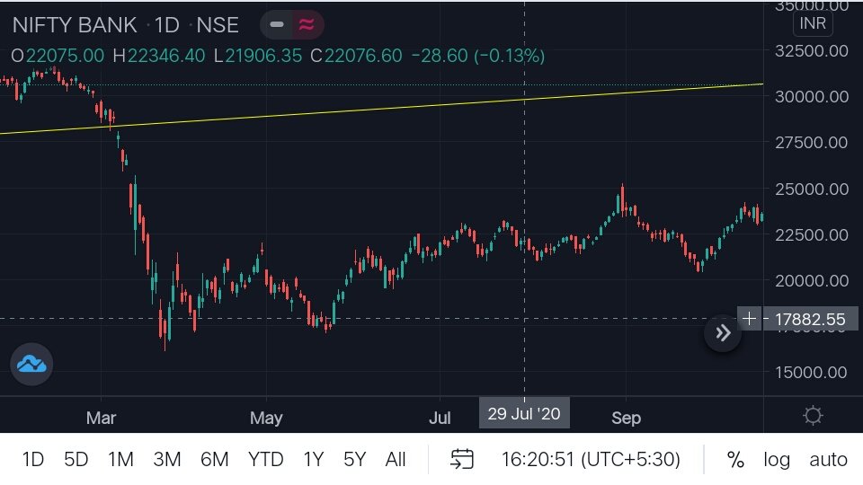Screen dimensions: 863x485
Task: Click the low value L21906.35
Action: pyautogui.click(x=258, y=56)
